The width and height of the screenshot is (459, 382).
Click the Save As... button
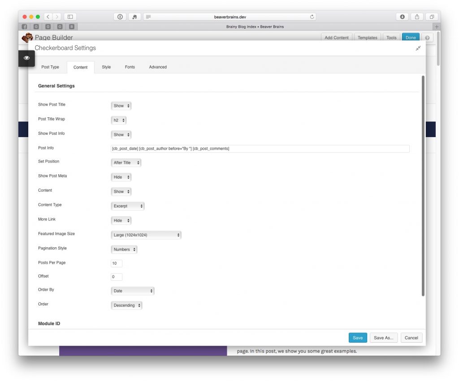384,338
